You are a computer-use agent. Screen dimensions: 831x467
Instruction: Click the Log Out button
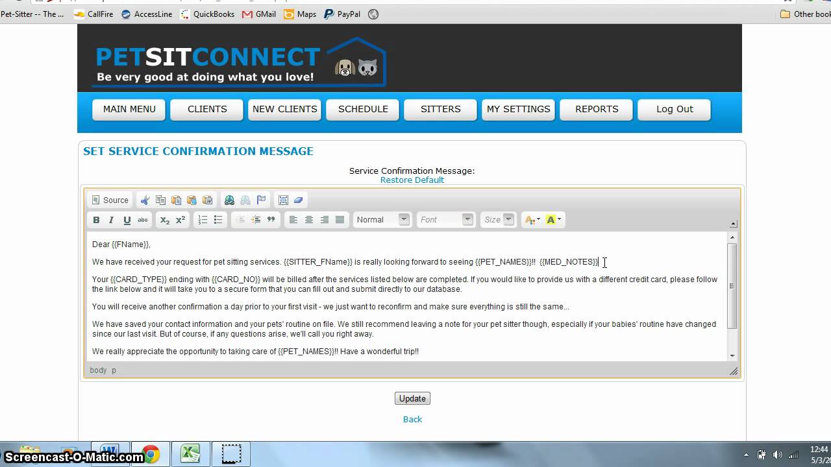pos(675,110)
